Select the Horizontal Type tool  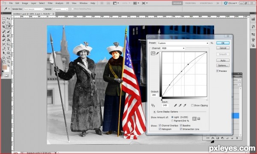point(9,49)
